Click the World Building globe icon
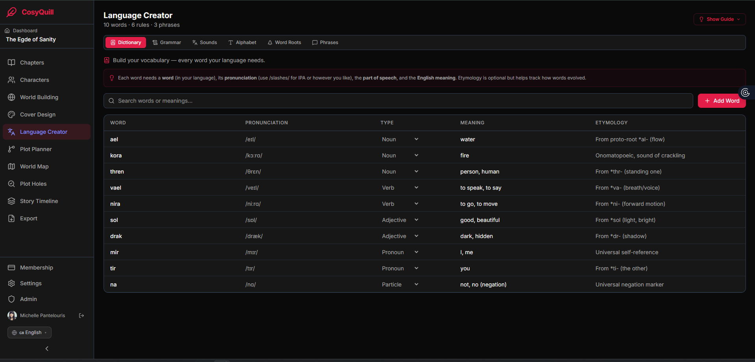Screen dimensions: 755x362 pos(11,97)
